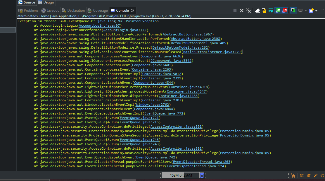Open EventQueue.java:772 link
Screen dimensions: 325x181
pyautogui.click(x=164, y=113)
